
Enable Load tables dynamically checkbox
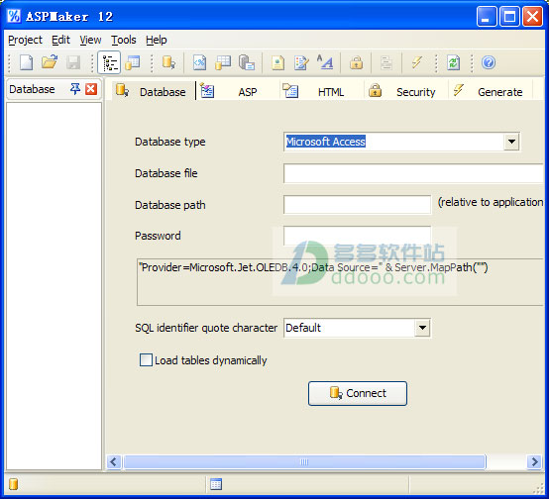[x=146, y=359]
